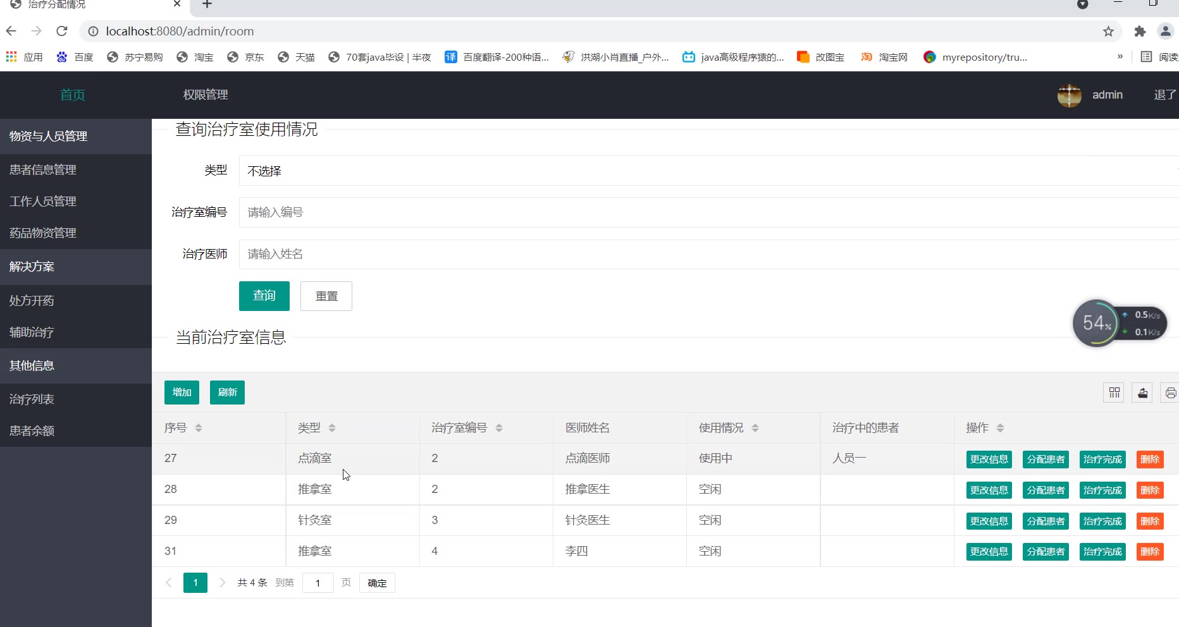The height and width of the screenshot is (627, 1179).
Task: Open the 淘宝网 bookmark
Action: point(884,57)
